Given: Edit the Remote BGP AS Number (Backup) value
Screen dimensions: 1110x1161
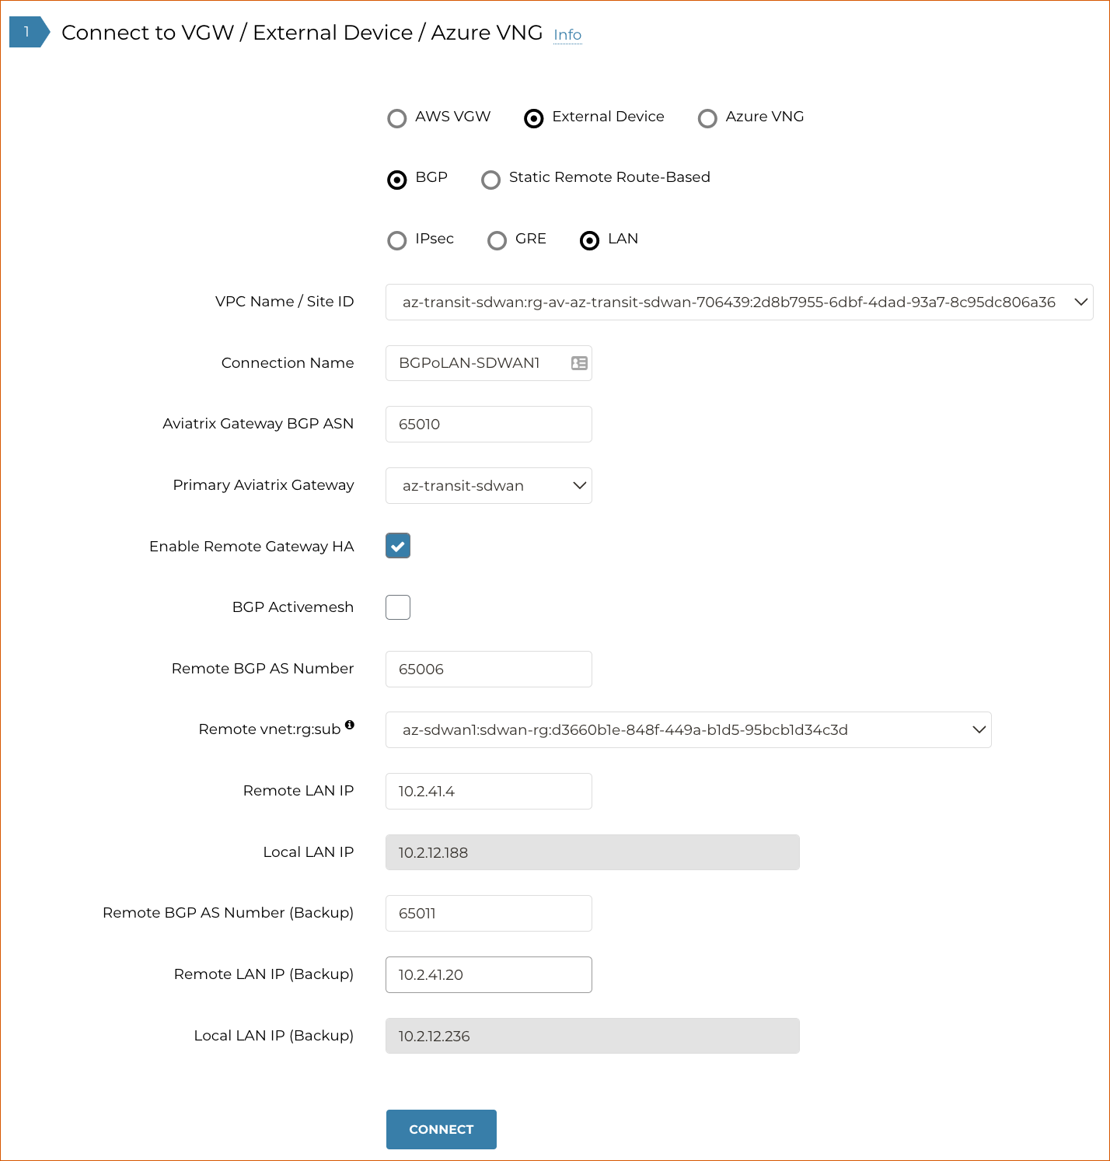Looking at the screenshot, I should point(488,913).
